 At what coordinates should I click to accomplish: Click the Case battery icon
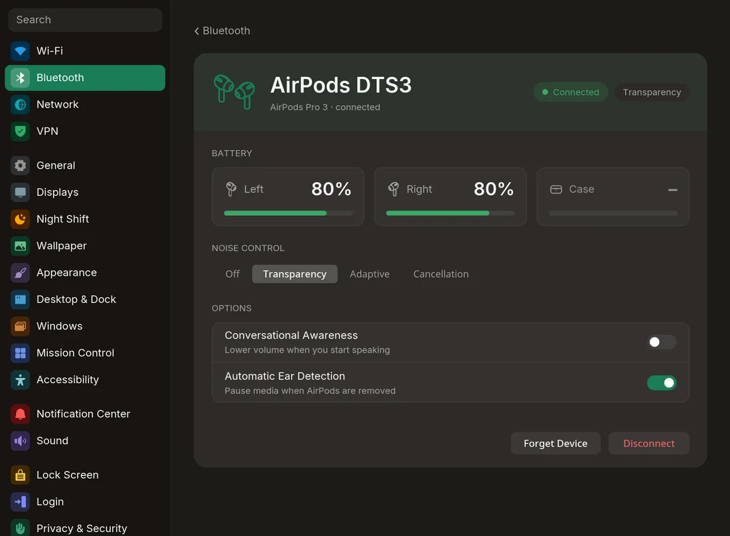point(556,189)
